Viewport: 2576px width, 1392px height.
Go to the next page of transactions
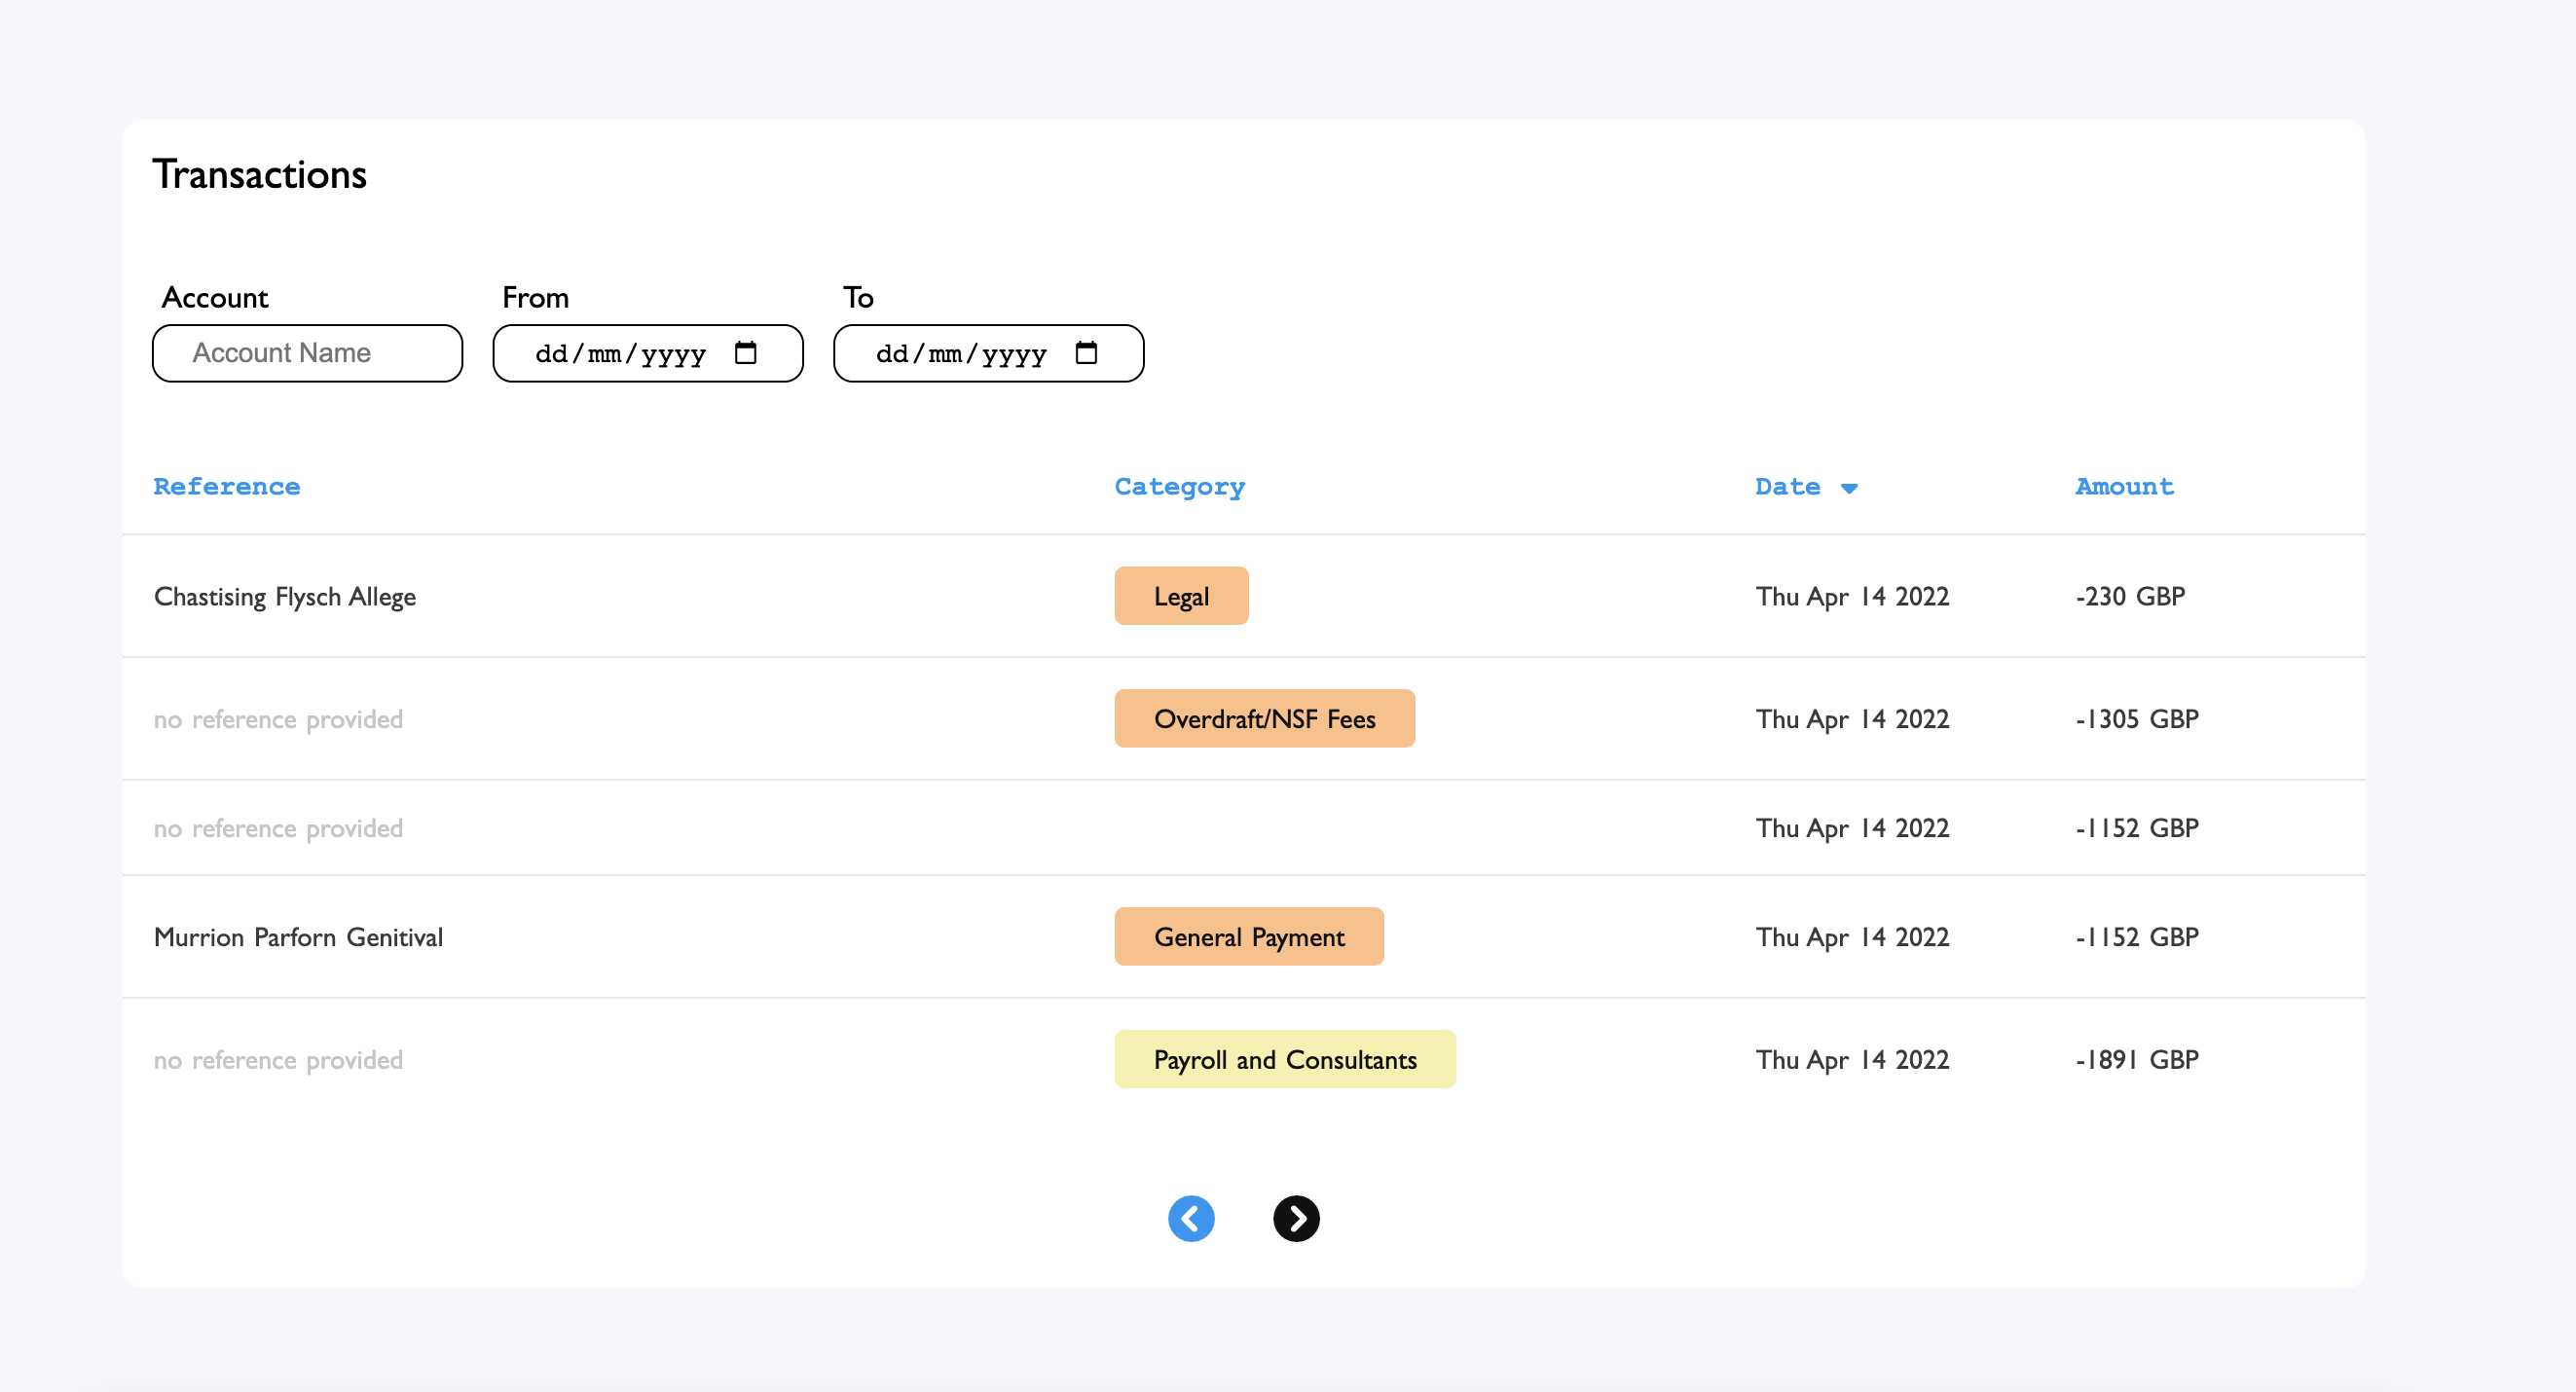1296,1218
